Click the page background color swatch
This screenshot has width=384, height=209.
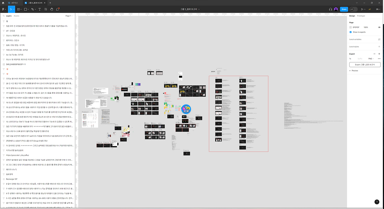click(350, 27)
